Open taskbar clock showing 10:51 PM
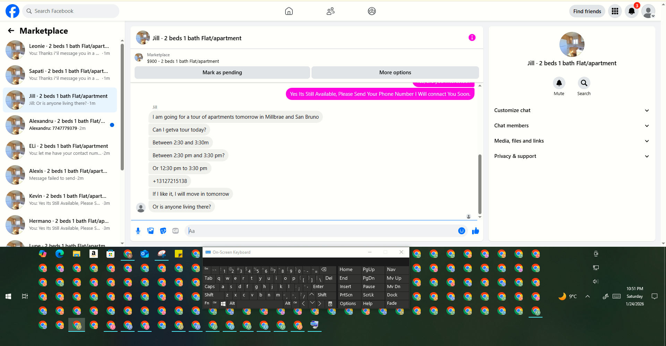The width and height of the screenshot is (666, 346). pyautogui.click(x=635, y=296)
